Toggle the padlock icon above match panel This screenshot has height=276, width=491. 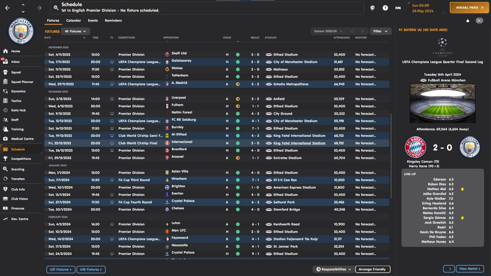tap(468, 21)
